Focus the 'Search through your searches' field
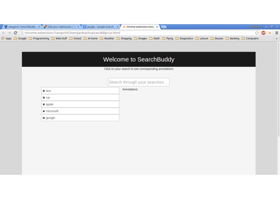The width and height of the screenshot is (280, 199). click(x=139, y=82)
